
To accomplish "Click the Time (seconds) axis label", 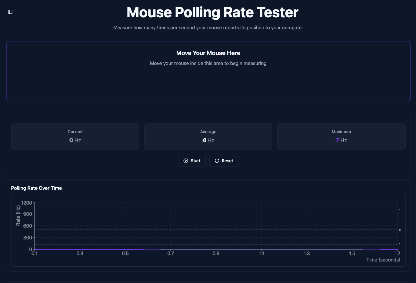I will coord(383,260).
